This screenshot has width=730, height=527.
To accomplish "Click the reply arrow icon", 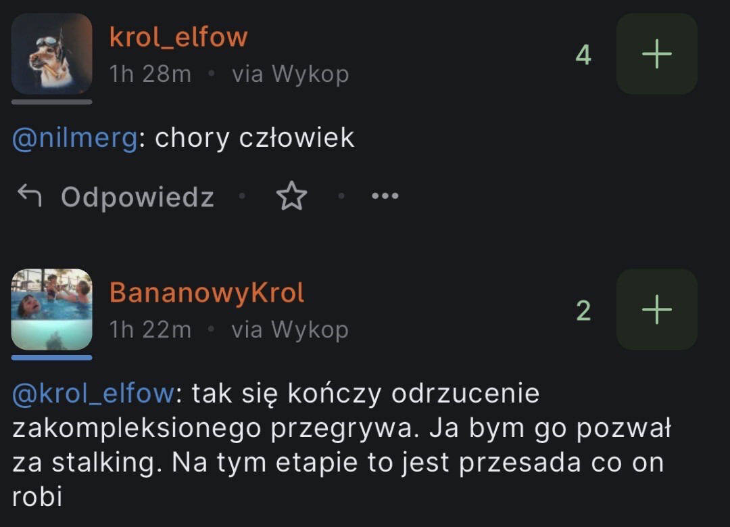I will pos(29,196).
